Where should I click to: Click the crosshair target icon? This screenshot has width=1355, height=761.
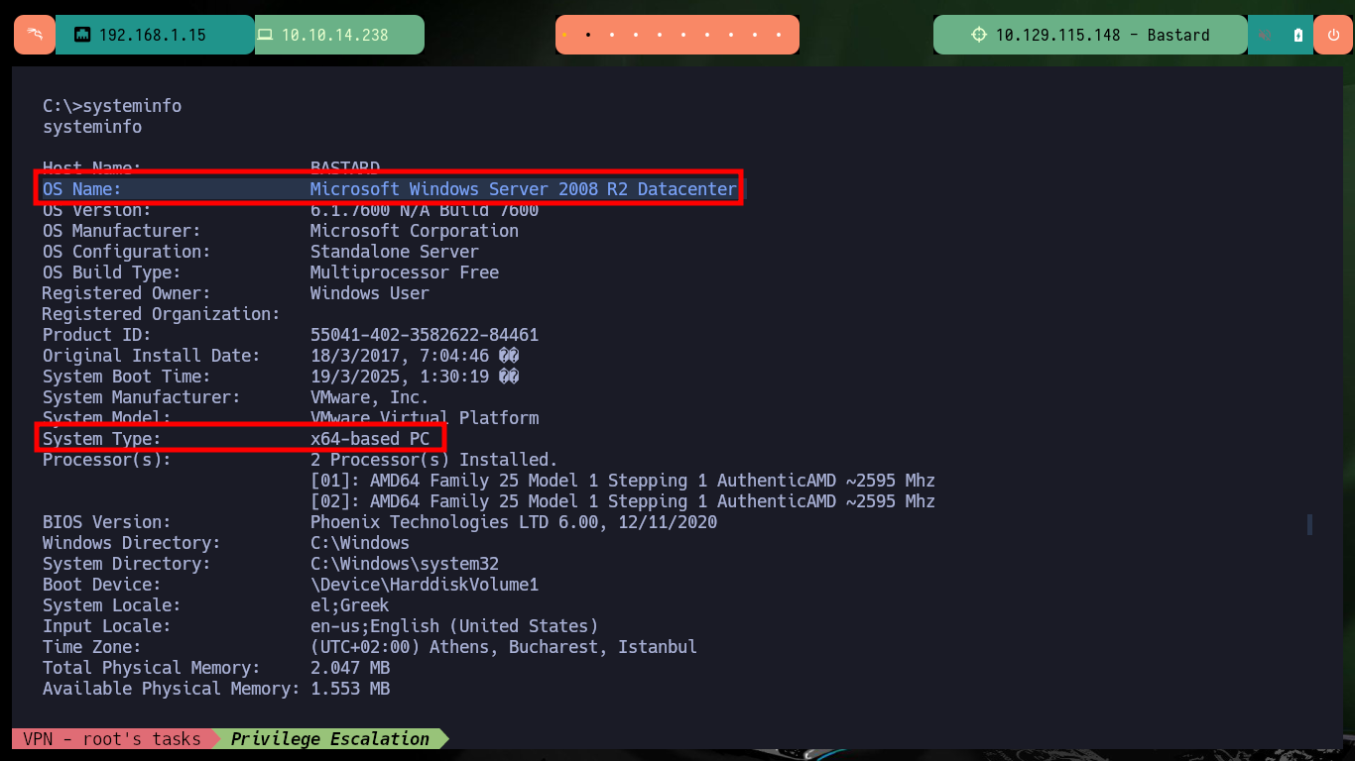tap(978, 35)
